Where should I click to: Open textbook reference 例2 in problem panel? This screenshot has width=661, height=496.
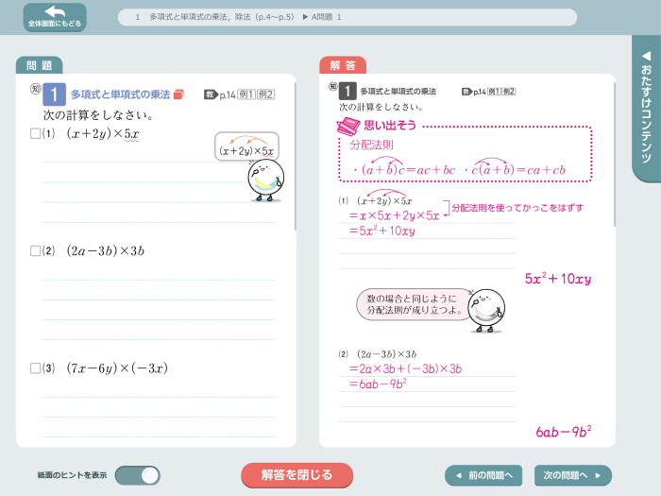pos(266,94)
